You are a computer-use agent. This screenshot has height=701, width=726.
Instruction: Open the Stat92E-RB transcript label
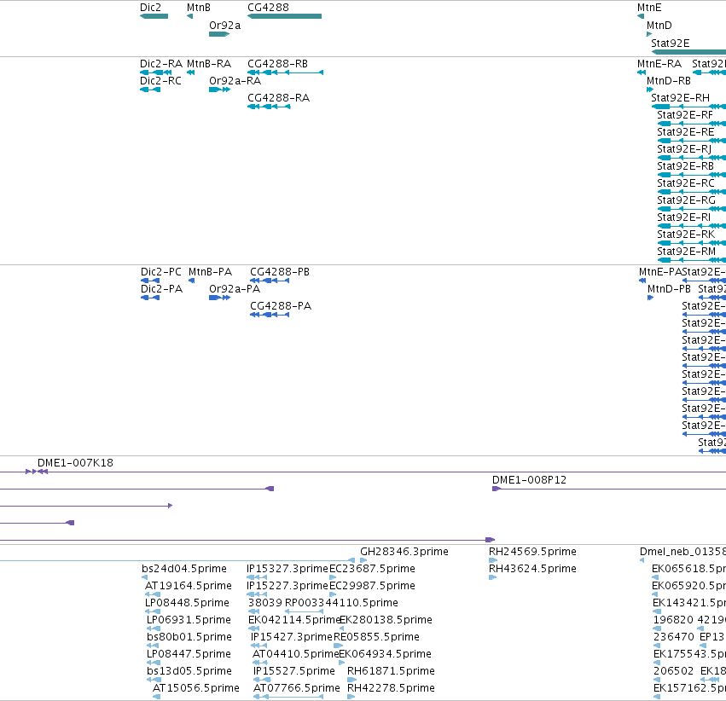click(x=686, y=165)
